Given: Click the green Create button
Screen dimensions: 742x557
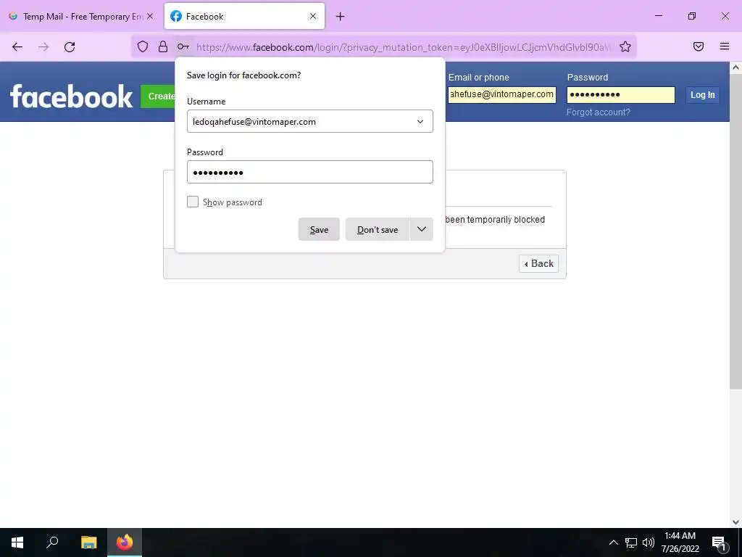Looking at the screenshot, I should [158, 96].
